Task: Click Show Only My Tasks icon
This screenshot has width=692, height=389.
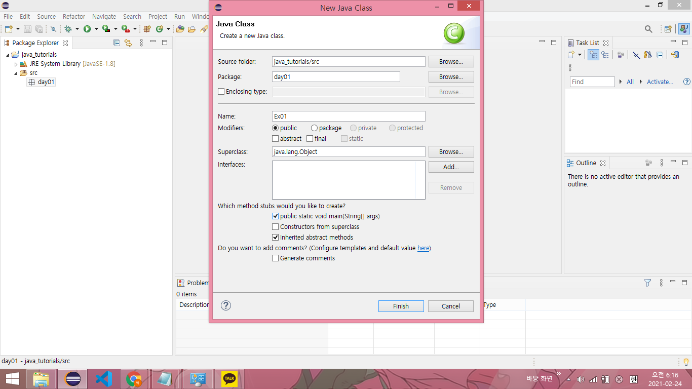Action: [647, 55]
